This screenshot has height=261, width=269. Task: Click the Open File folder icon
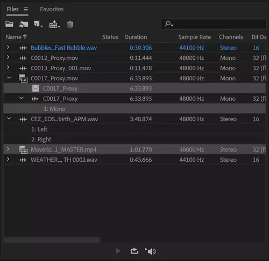click(x=9, y=24)
